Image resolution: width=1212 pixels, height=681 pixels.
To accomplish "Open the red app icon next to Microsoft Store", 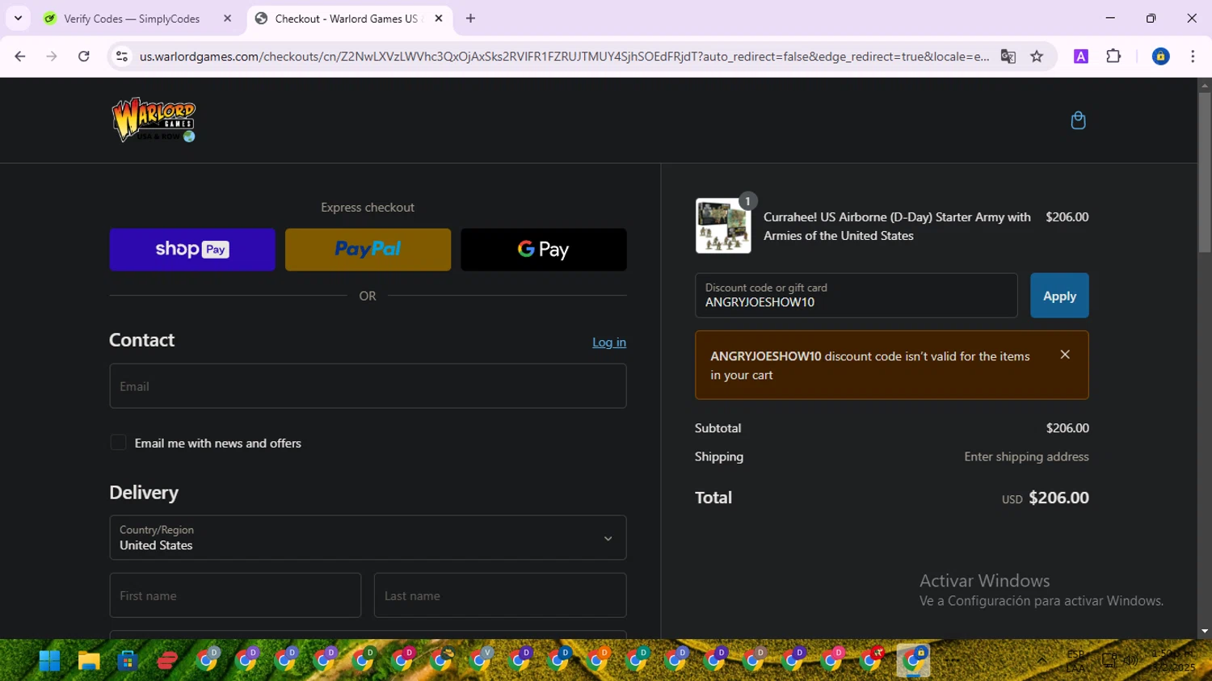I will pyautogui.click(x=167, y=661).
